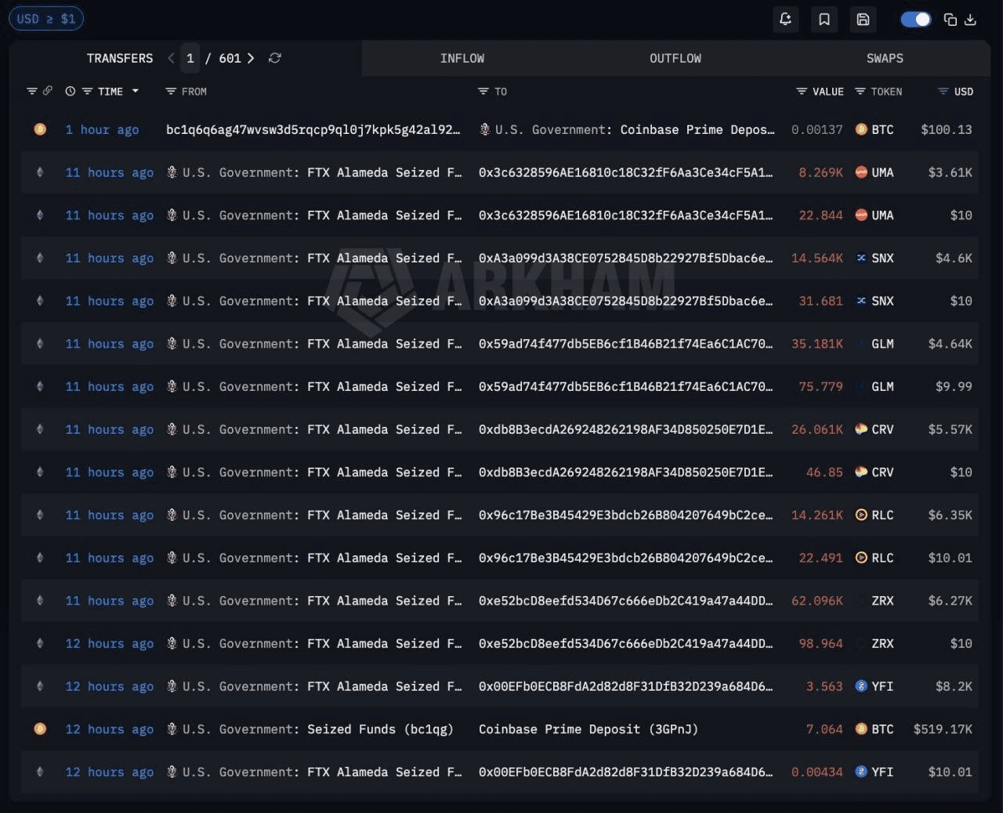Screen dimensions: 1003x813
Task: Open sender address bc1q6q6ag47wvsw3d5rqcp9ql0j7kpk5g42al92…
Action: coord(313,129)
